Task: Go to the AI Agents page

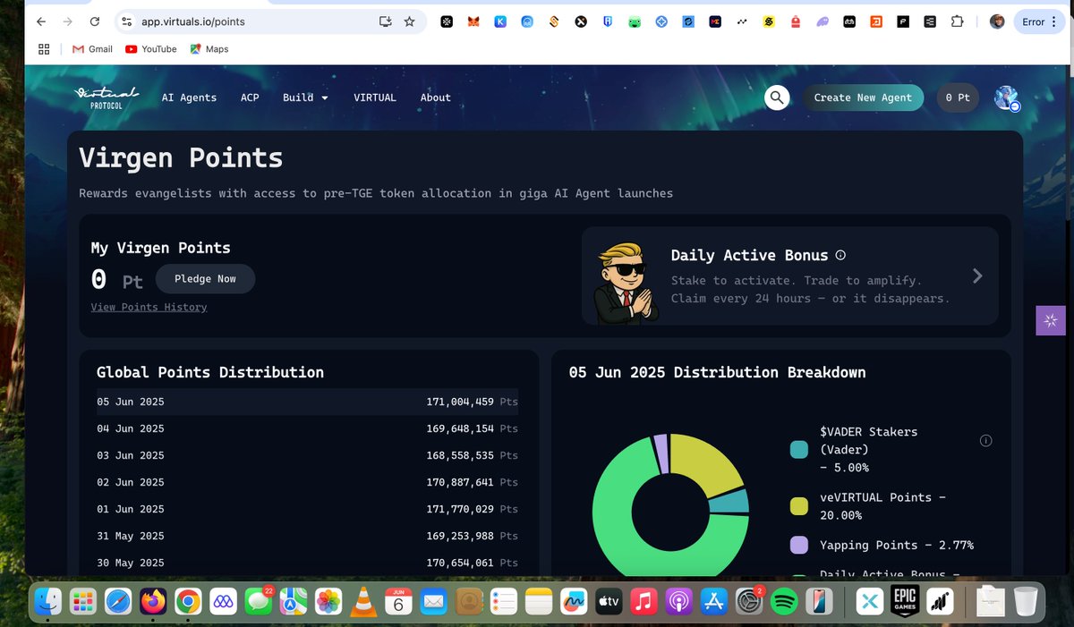Action: coord(189,97)
